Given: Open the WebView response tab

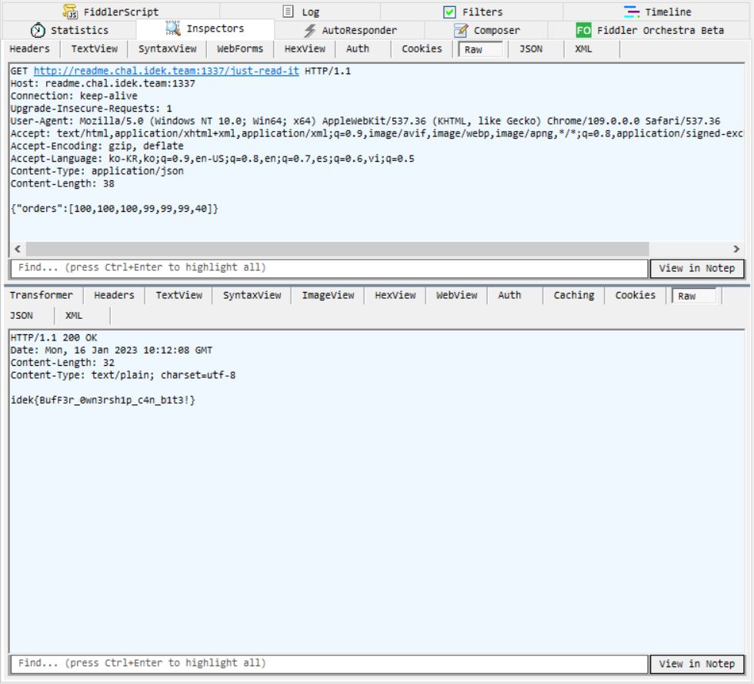Looking at the screenshot, I should point(457,296).
